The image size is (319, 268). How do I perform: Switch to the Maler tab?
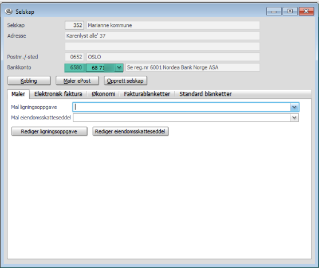pyautogui.click(x=18, y=94)
